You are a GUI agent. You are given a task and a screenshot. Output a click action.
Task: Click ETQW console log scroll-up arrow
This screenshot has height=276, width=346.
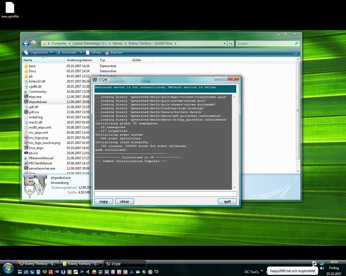point(234,97)
